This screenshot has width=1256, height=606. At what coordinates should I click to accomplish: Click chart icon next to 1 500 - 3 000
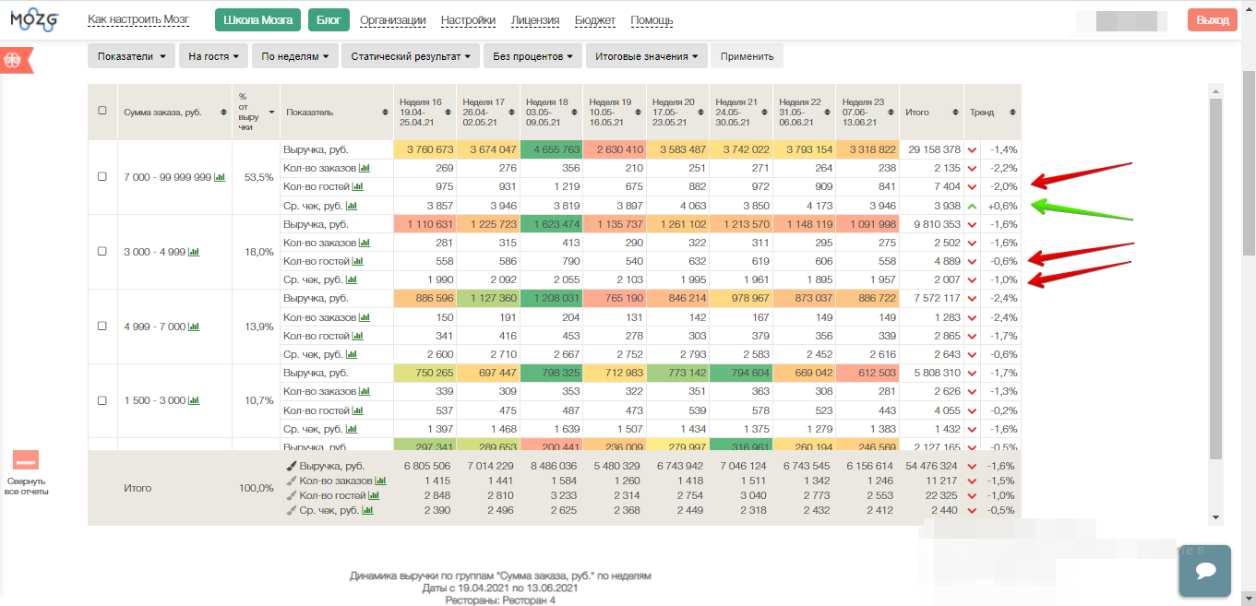[194, 401]
